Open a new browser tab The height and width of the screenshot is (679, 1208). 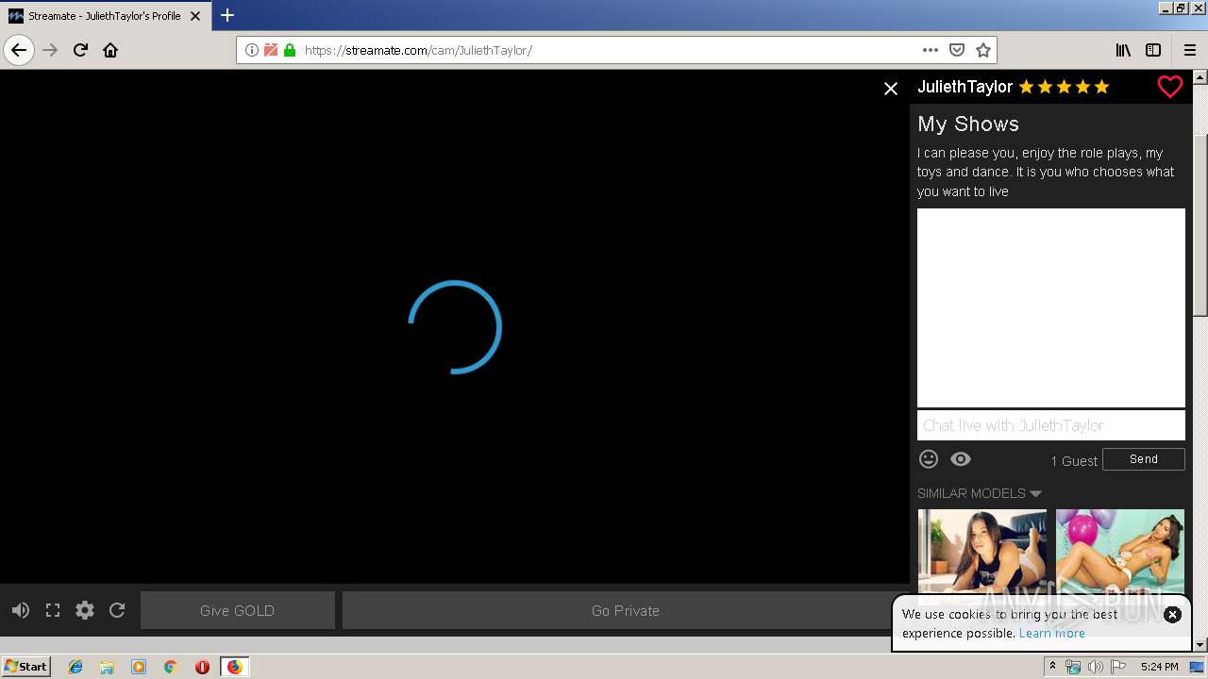pos(227,15)
